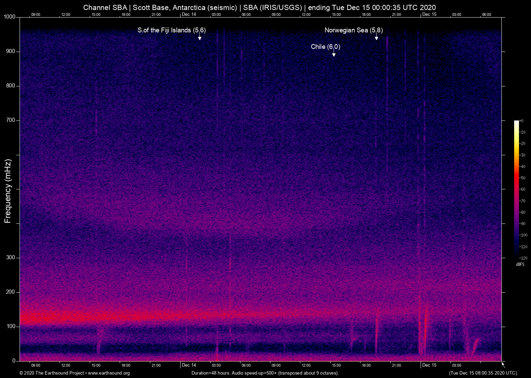The width and height of the screenshot is (531, 378).
Task: Click the end-time arrow at bottom right corner
Action: tap(503, 365)
